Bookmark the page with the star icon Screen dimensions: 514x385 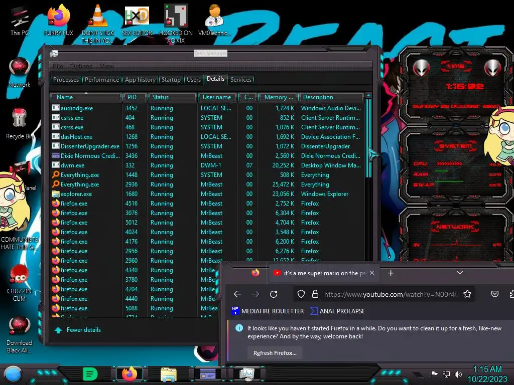[467, 294]
